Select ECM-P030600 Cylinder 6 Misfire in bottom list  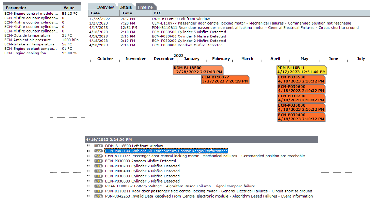(x=142, y=181)
